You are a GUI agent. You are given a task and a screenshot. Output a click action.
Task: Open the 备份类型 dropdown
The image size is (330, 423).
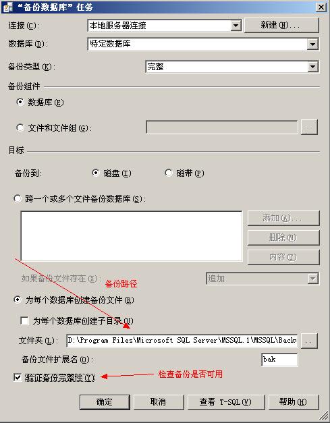[312, 67]
